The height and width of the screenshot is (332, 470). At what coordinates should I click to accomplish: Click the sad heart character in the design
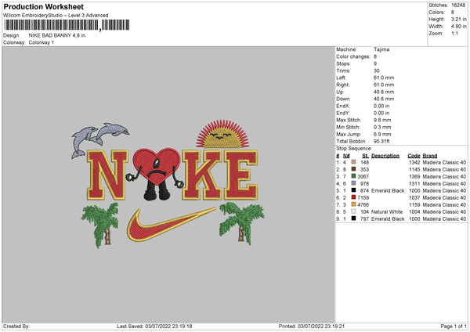tap(155, 175)
